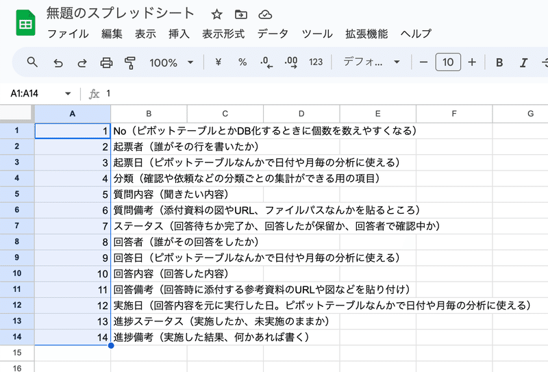Open the ツール menu

point(317,34)
